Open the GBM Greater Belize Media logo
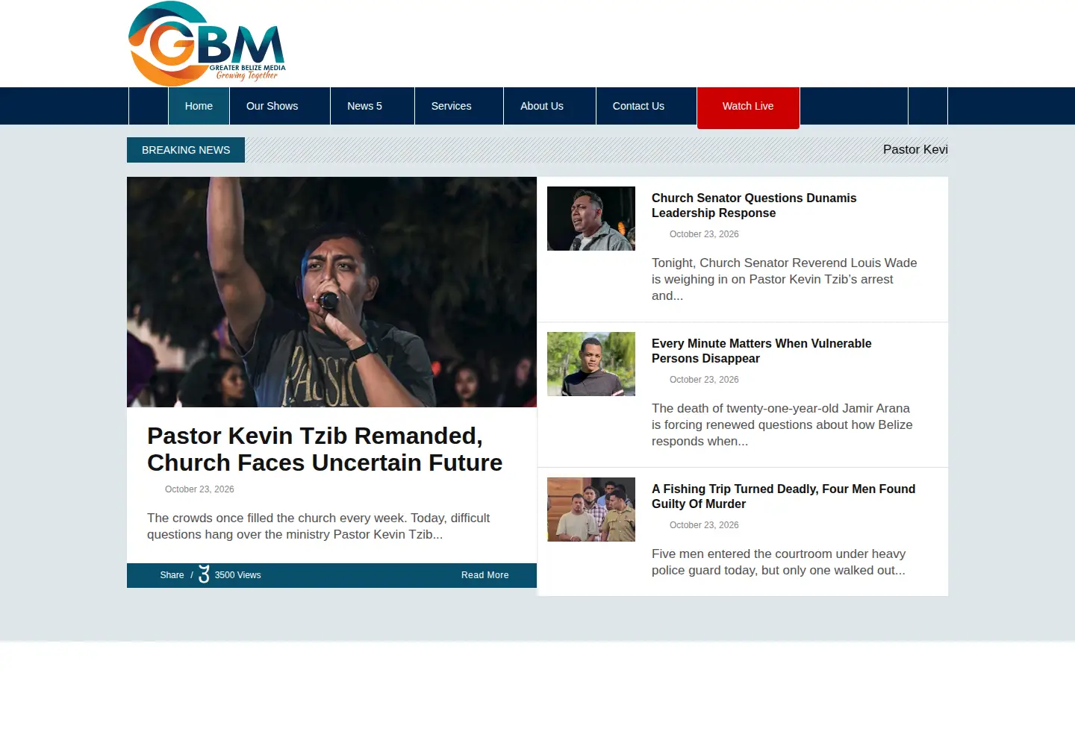This screenshot has width=1075, height=746. [207, 43]
